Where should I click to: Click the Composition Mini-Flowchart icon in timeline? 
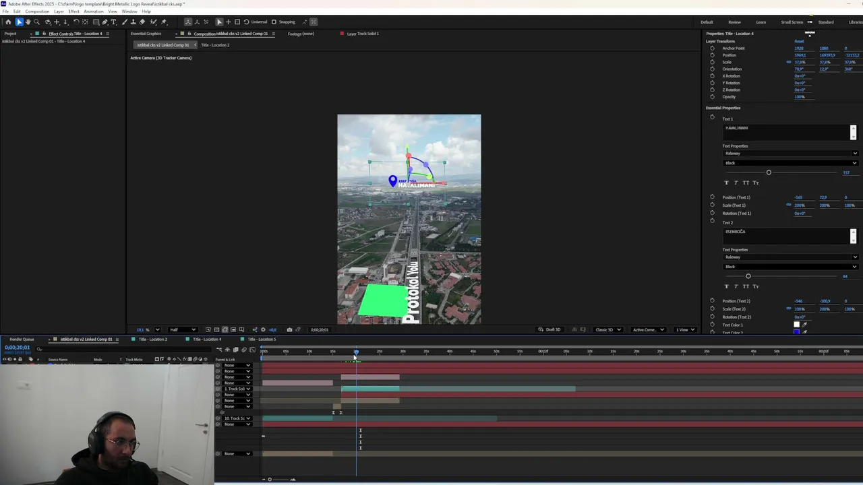219,350
